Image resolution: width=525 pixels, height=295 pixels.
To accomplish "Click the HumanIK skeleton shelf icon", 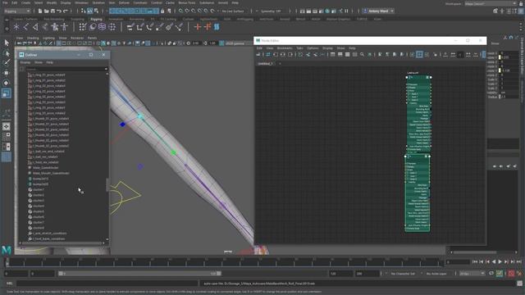I will [x=64, y=27].
